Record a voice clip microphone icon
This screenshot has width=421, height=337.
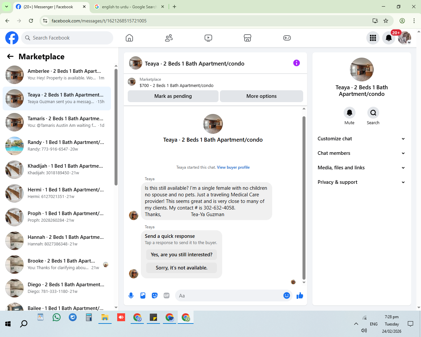131,295
